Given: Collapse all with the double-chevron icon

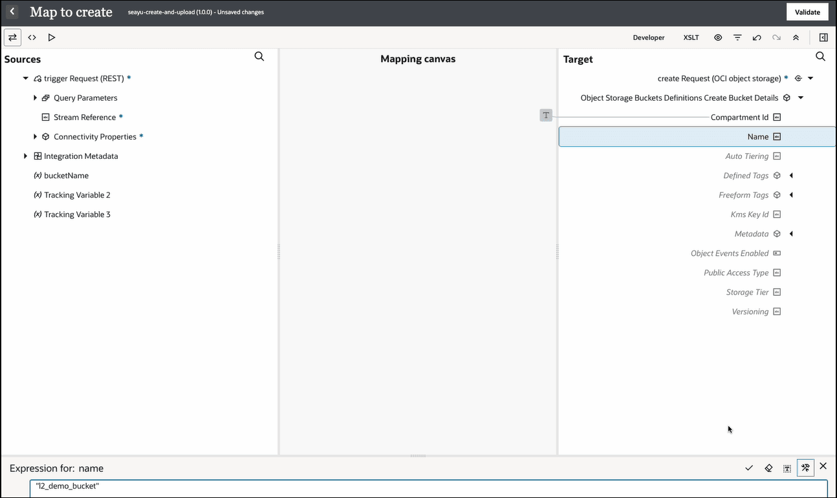Looking at the screenshot, I should (796, 37).
